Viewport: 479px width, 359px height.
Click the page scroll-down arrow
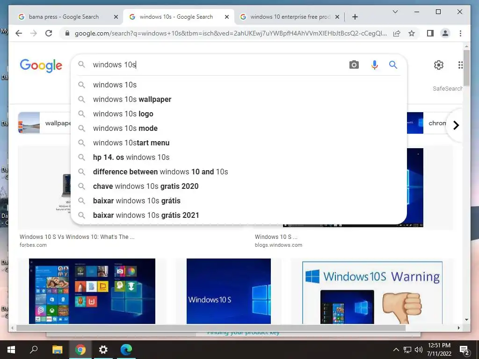pos(466,320)
